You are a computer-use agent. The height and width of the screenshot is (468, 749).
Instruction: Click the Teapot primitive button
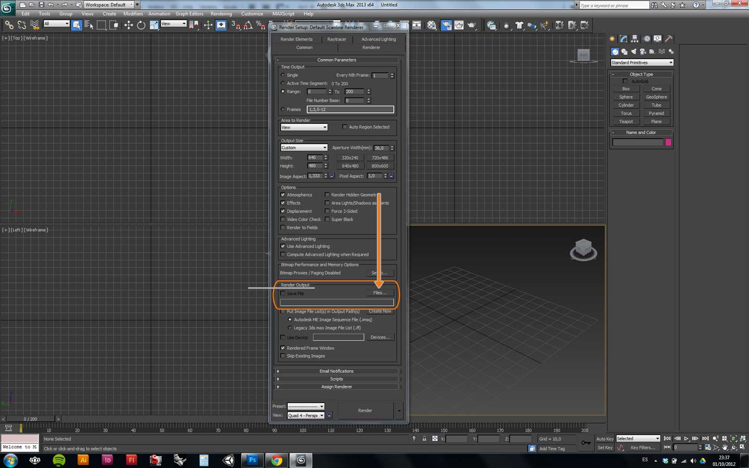tap(626, 122)
